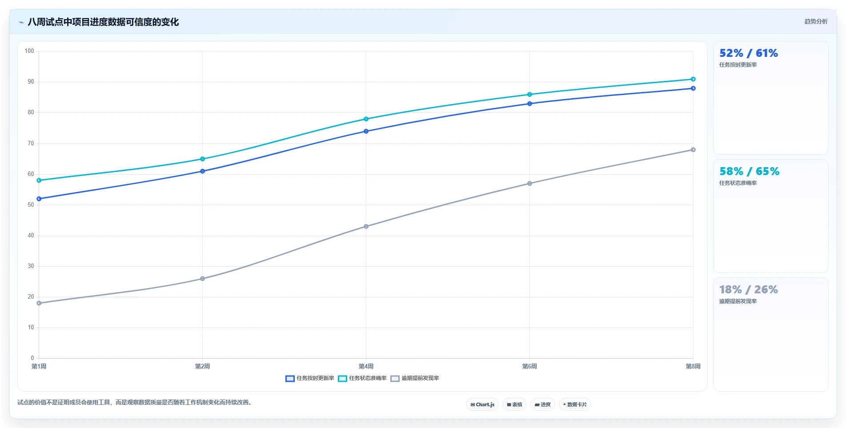Click the 100 y-axis label
This screenshot has height=428, width=846.
[x=29, y=51]
